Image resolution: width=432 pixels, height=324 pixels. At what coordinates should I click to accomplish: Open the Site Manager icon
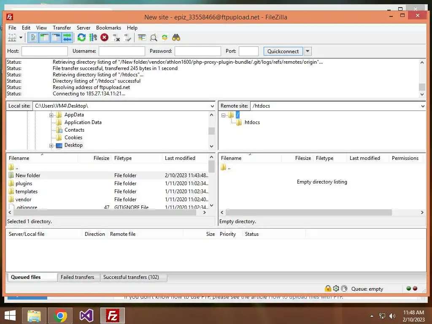(12, 38)
